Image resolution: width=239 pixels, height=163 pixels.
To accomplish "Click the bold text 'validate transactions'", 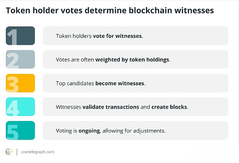I will (111, 107).
